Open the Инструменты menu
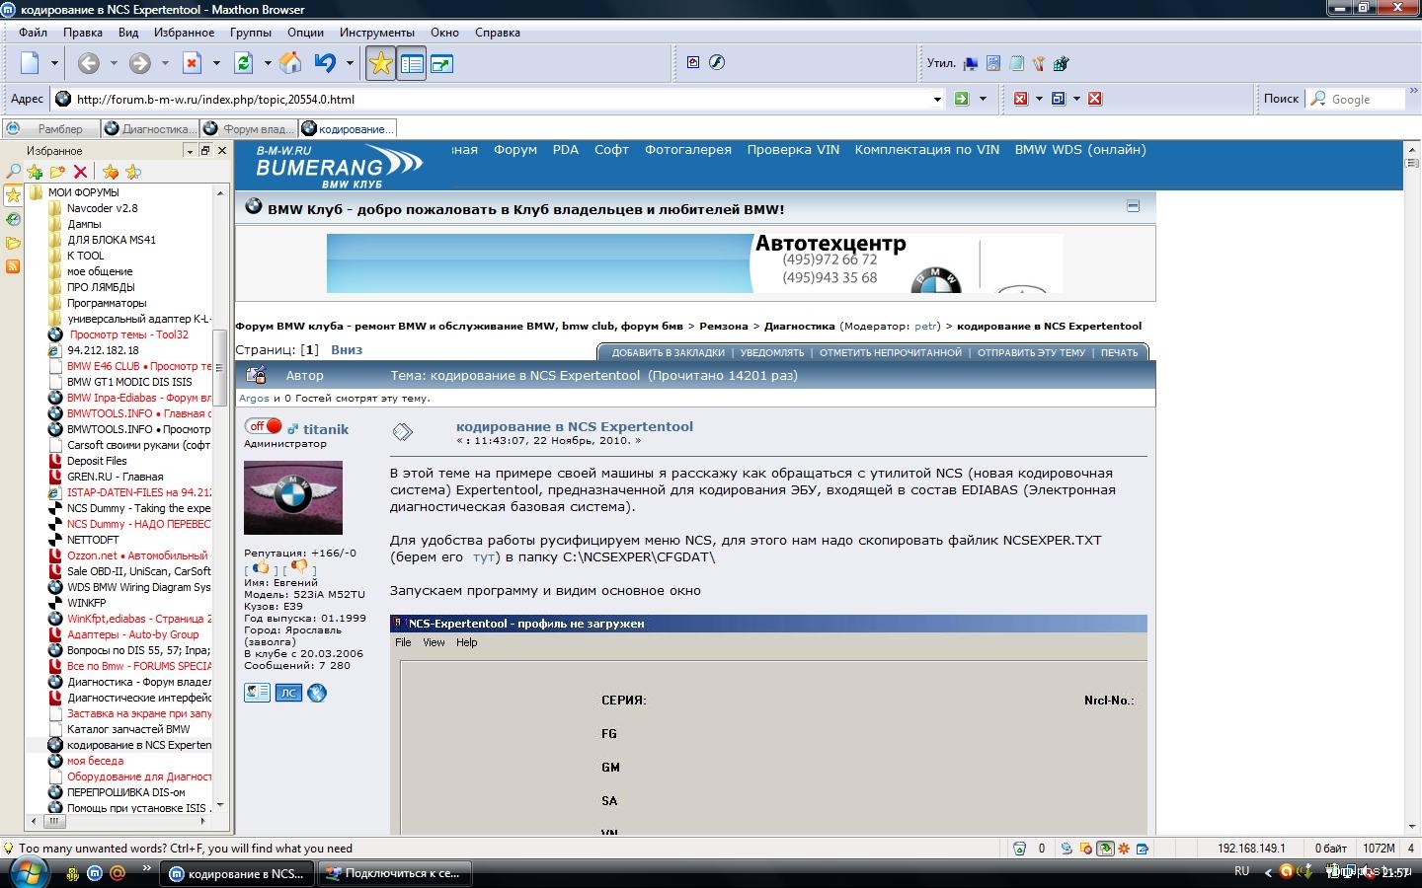The width and height of the screenshot is (1422, 888). [376, 33]
